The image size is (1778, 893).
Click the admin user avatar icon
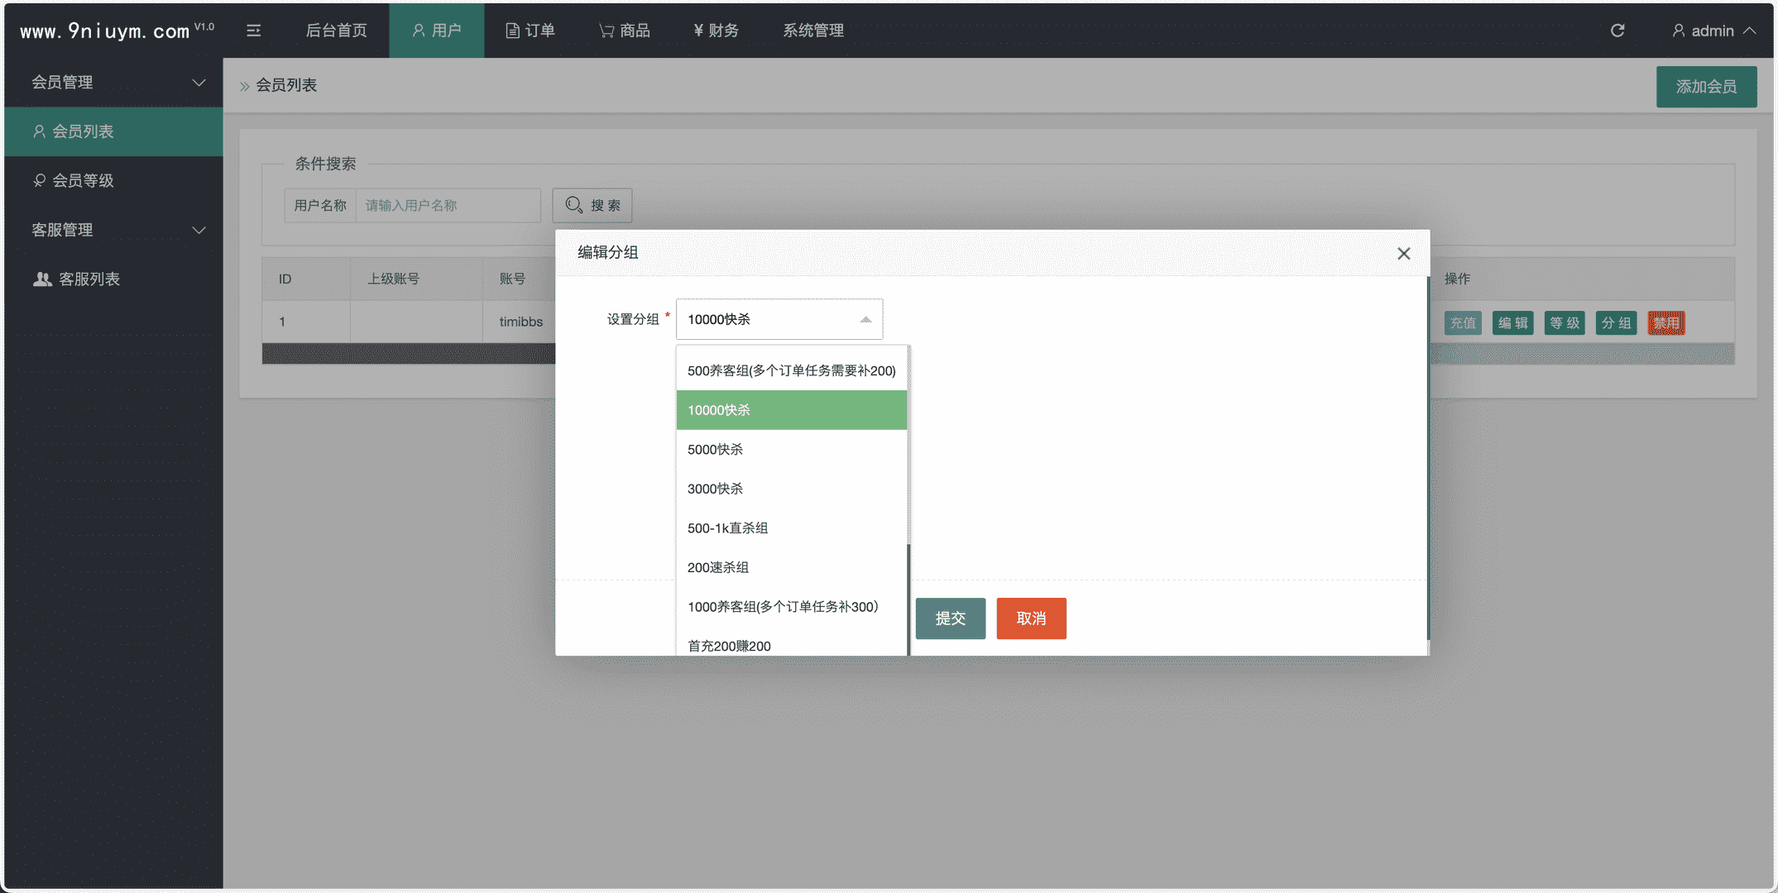1678,31
